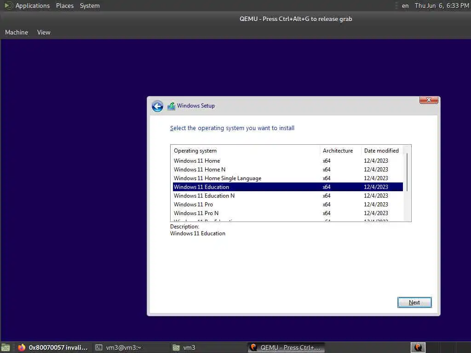Click x64 cell in Windows 11 Home row
Viewport: 471px width, 353px height.
click(x=327, y=161)
